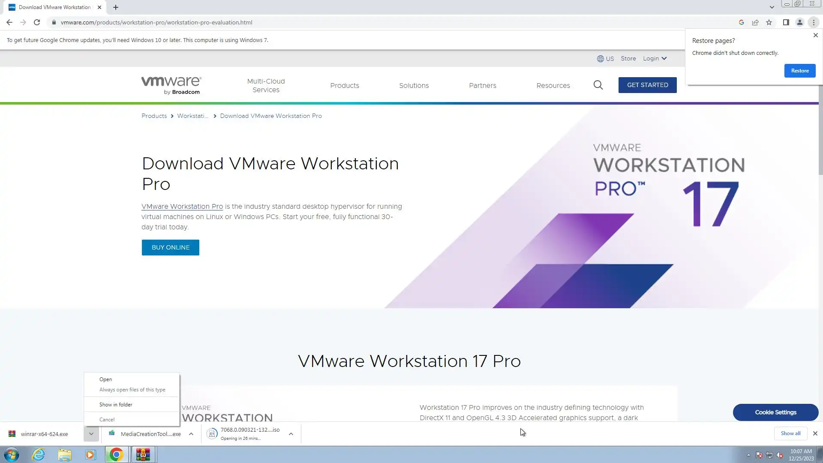
Task: Open WinRAR from the taskbar
Action: tap(143, 454)
